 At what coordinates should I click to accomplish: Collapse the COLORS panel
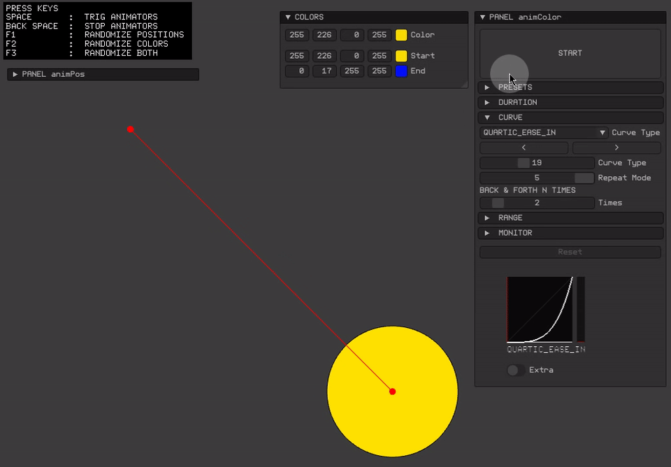pyautogui.click(x=288, y=17)
